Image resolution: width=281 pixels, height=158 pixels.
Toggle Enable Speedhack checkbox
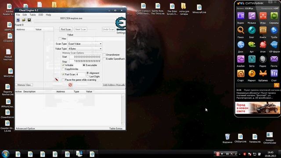[104, 59]
